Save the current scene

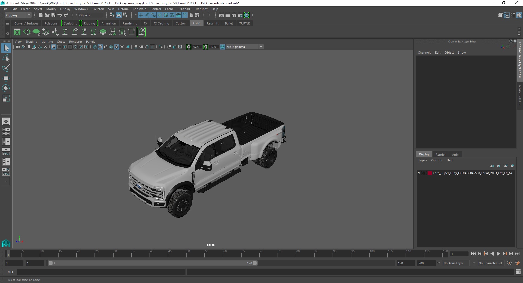pos(53,15)
